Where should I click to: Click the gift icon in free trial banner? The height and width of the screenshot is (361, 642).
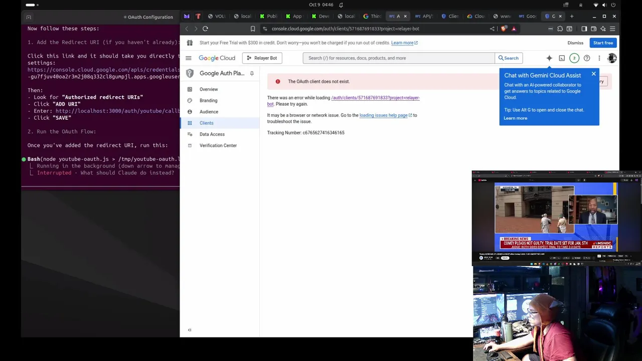pos(190,43)
